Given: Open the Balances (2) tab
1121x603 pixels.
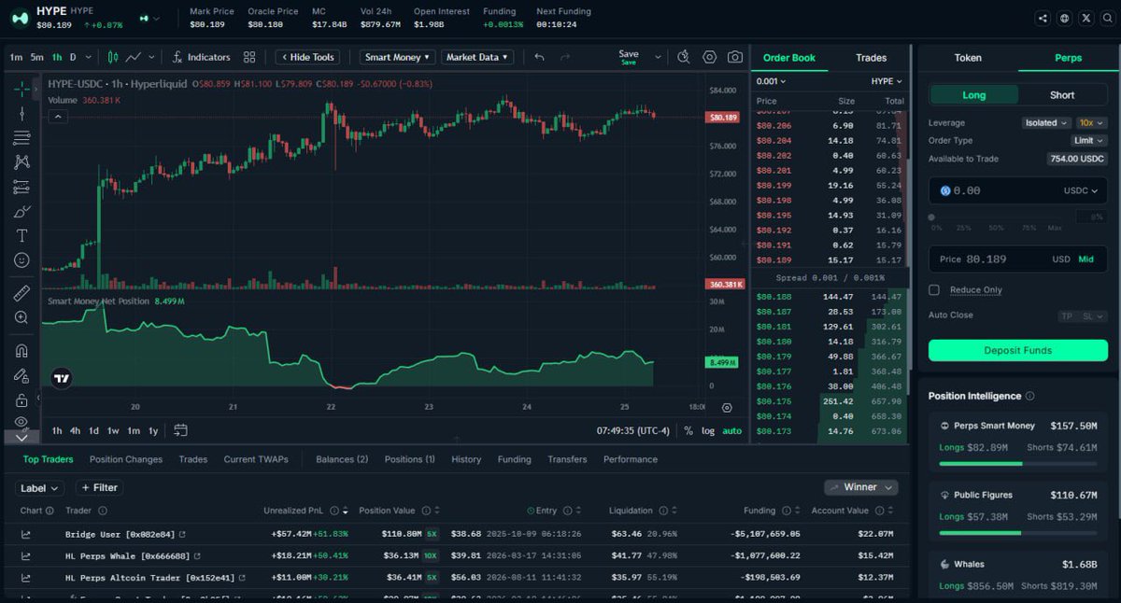Looking at the screenshot, I should [x=342, y=459].
